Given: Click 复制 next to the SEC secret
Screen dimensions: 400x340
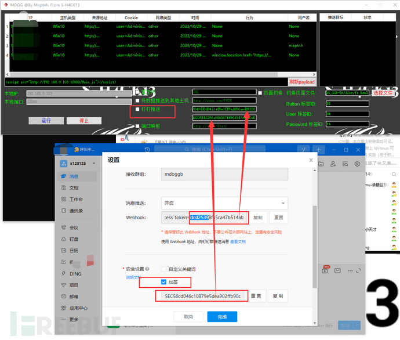Looking at the screenshot, I should [x=278, y=296].
